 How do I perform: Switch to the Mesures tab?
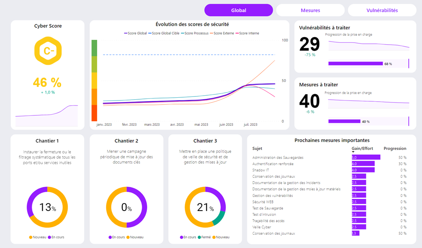coord(310,10)
